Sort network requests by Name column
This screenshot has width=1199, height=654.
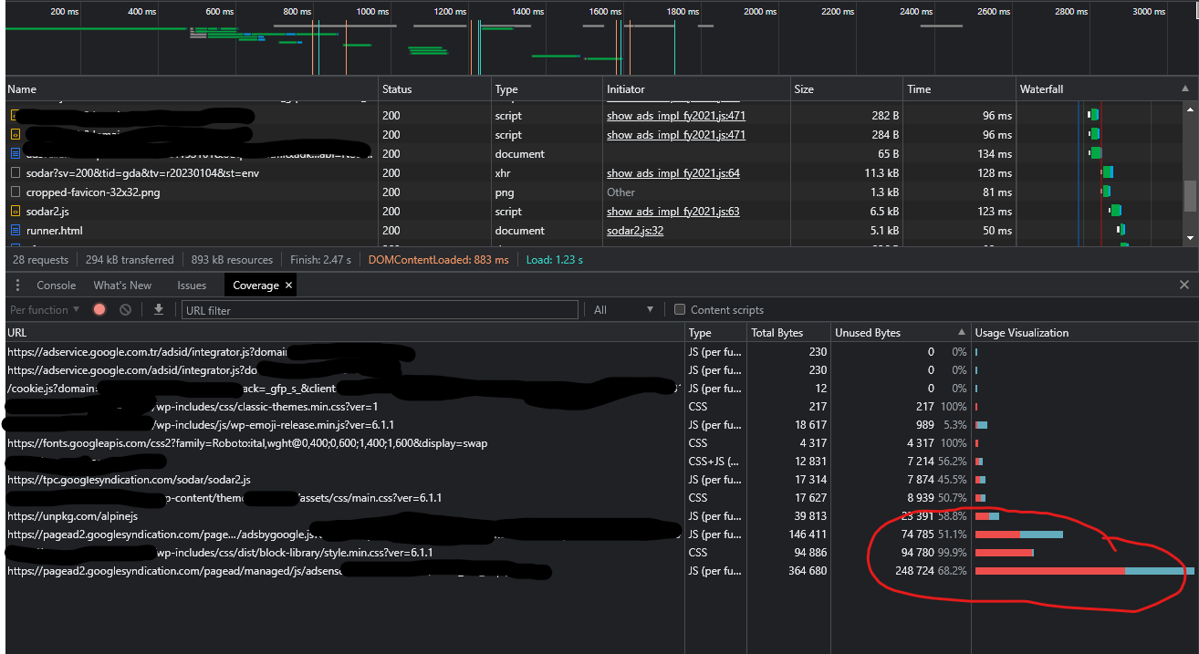tap(192, 89)
